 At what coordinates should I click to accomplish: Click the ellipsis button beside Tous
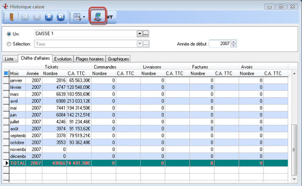(x=146, y=44)
